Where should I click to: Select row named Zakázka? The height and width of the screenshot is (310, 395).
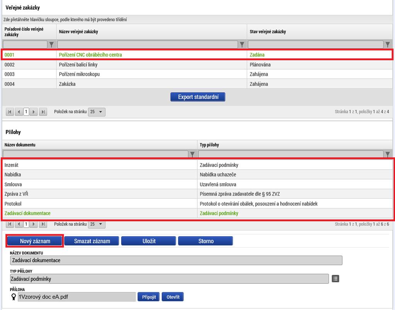tap(197, 84)
